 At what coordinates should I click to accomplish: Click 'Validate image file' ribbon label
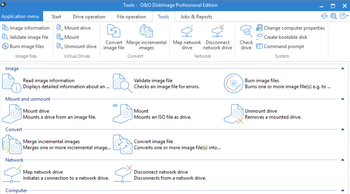tap(29, 37)
